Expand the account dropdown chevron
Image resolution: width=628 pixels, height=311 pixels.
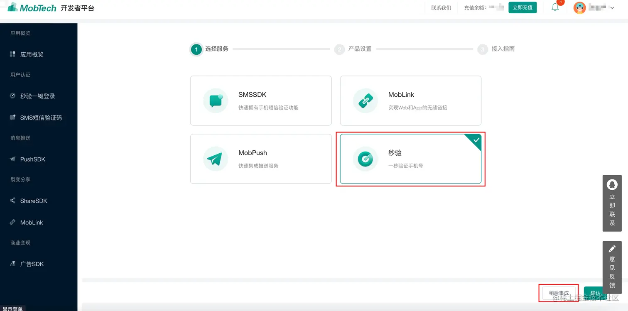pos(612,7)
